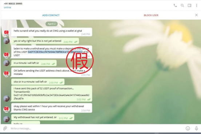Click CWG avatar beside 'okay please wait' message
The width and height of the screenshot is (201, 134).
point(6,109)
